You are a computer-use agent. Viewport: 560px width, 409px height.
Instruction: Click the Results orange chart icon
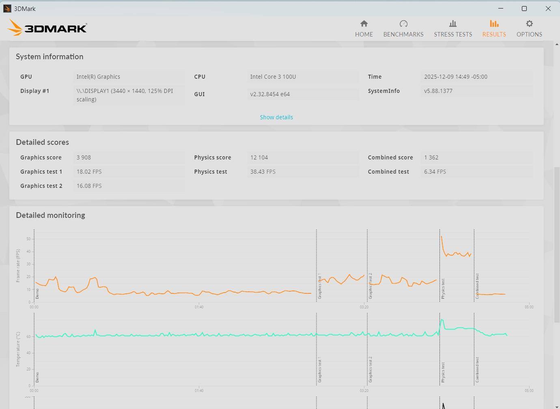tap(494, 24)
